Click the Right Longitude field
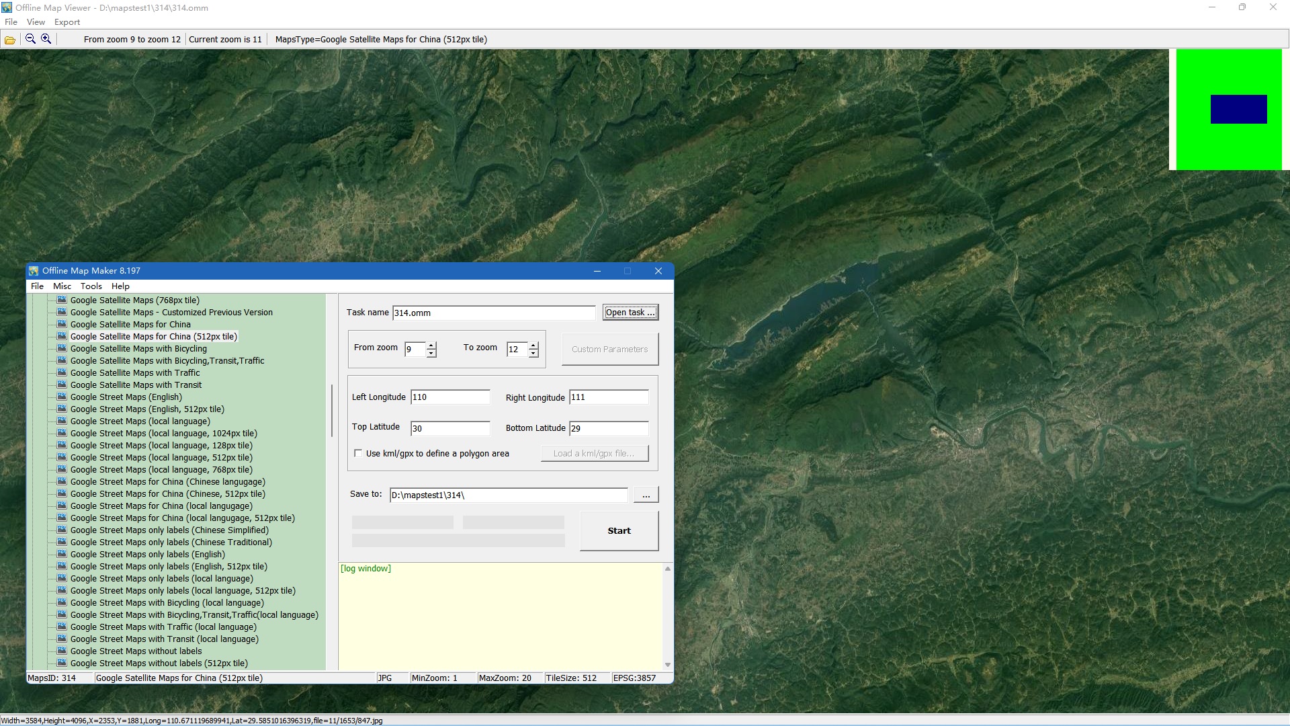This screenshot has height=726, width=1290. (x=609, y=397)
